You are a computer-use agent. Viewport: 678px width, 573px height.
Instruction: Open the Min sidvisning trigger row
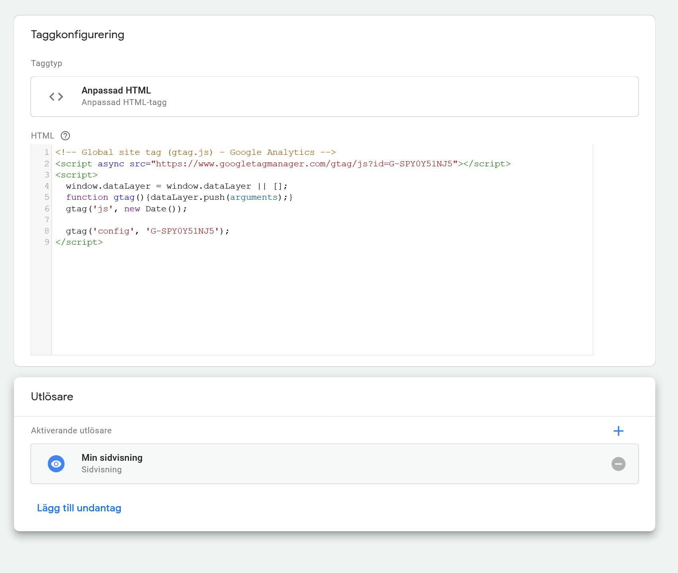pyautogui.click(x=335, y=464)
